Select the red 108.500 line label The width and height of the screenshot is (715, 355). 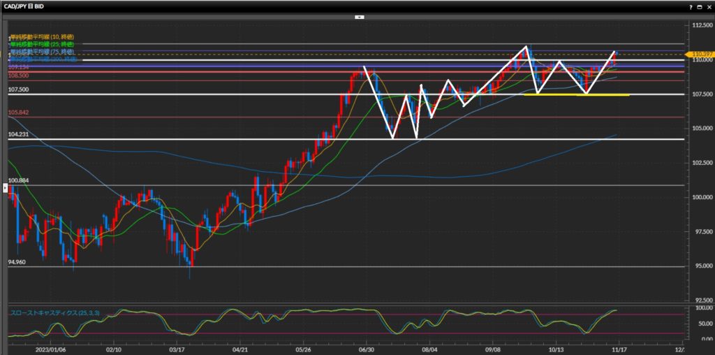coord(18,75)
